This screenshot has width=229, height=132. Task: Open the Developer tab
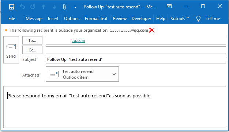pos(141,19)
